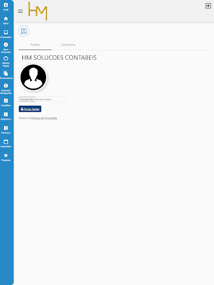
Task: Click the 'No file chosen' text
Action: pyautogui.click(x=43, y=100)
